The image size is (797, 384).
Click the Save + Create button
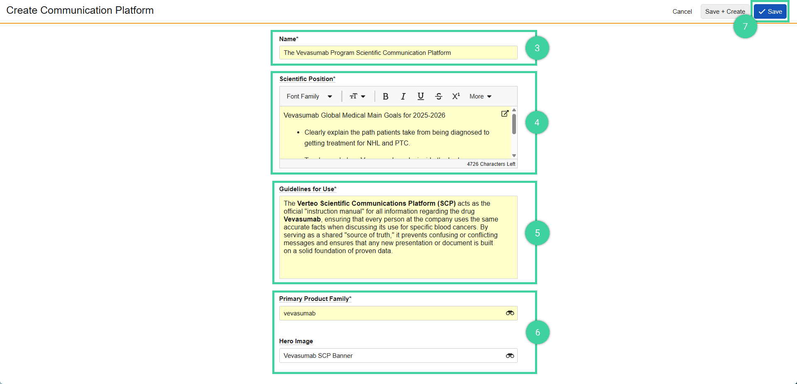pyautogui.click(x=725, y=11)
